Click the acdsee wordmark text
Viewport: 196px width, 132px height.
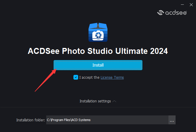(x=176, y=13)
